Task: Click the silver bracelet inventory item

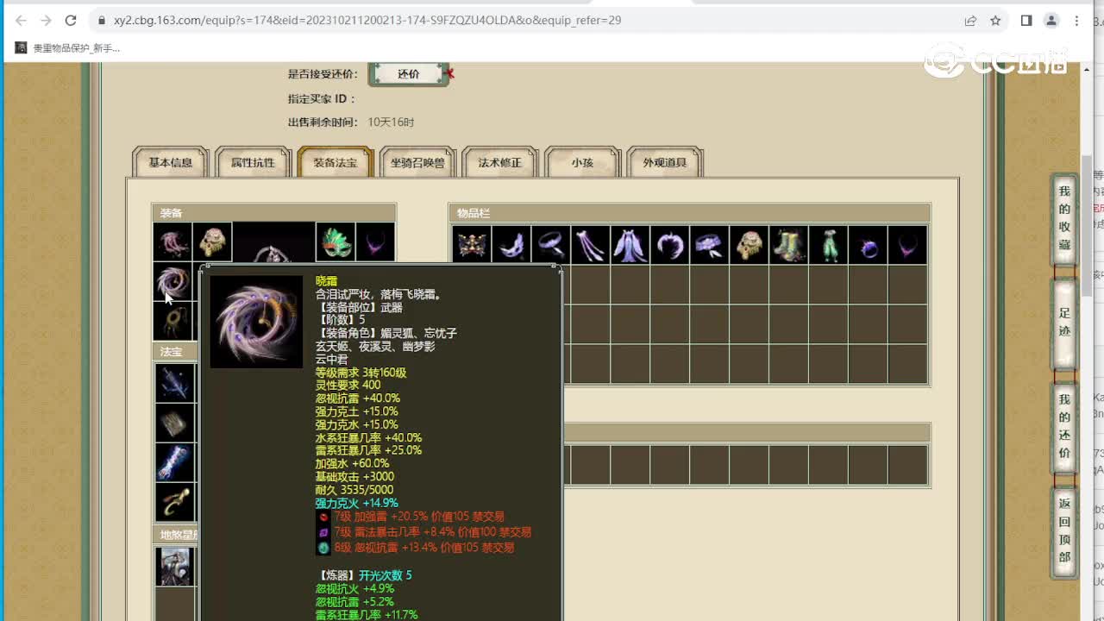Action: point(550,245)
